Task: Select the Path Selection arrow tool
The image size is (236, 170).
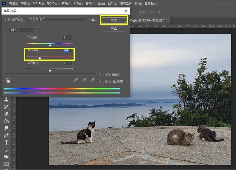Action: (x=6, y=150)
